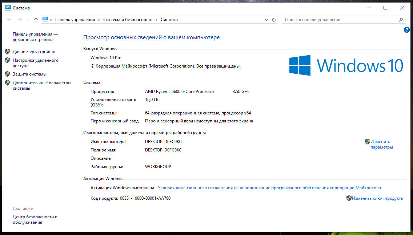Click the search magnifier icon

401,20
